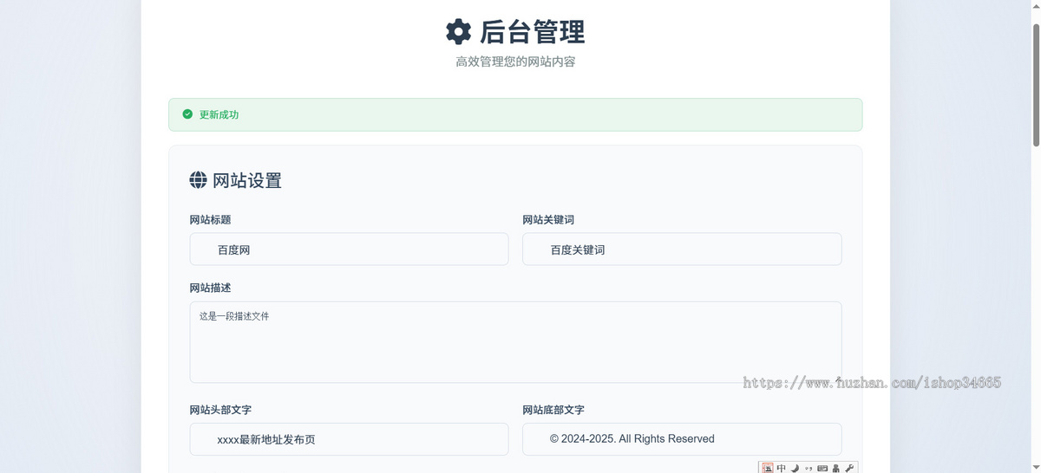Click the 更新成功 success message text
This screenshot has width=1041, height=473.
219,114
